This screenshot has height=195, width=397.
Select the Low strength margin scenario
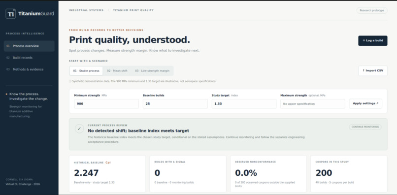point(152,71)
